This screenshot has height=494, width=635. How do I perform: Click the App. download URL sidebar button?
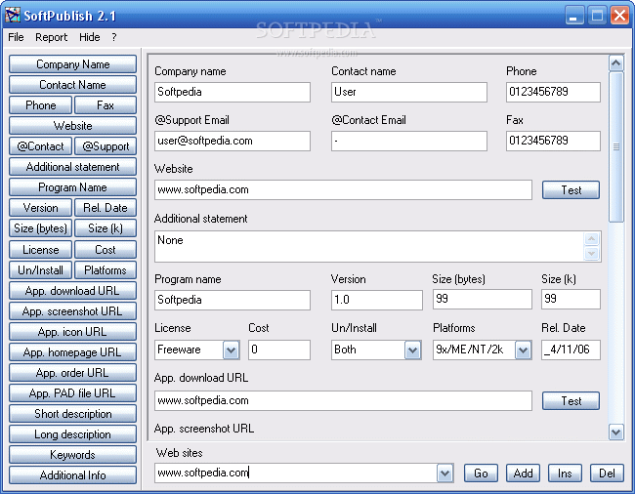(73, 291)
